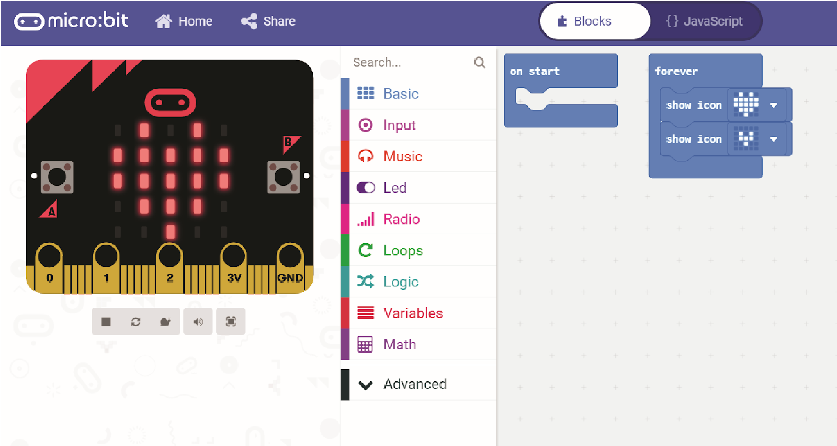Click pin 0 on the simulator
Viewport: 837px width, 446px height.
[49, 267]
